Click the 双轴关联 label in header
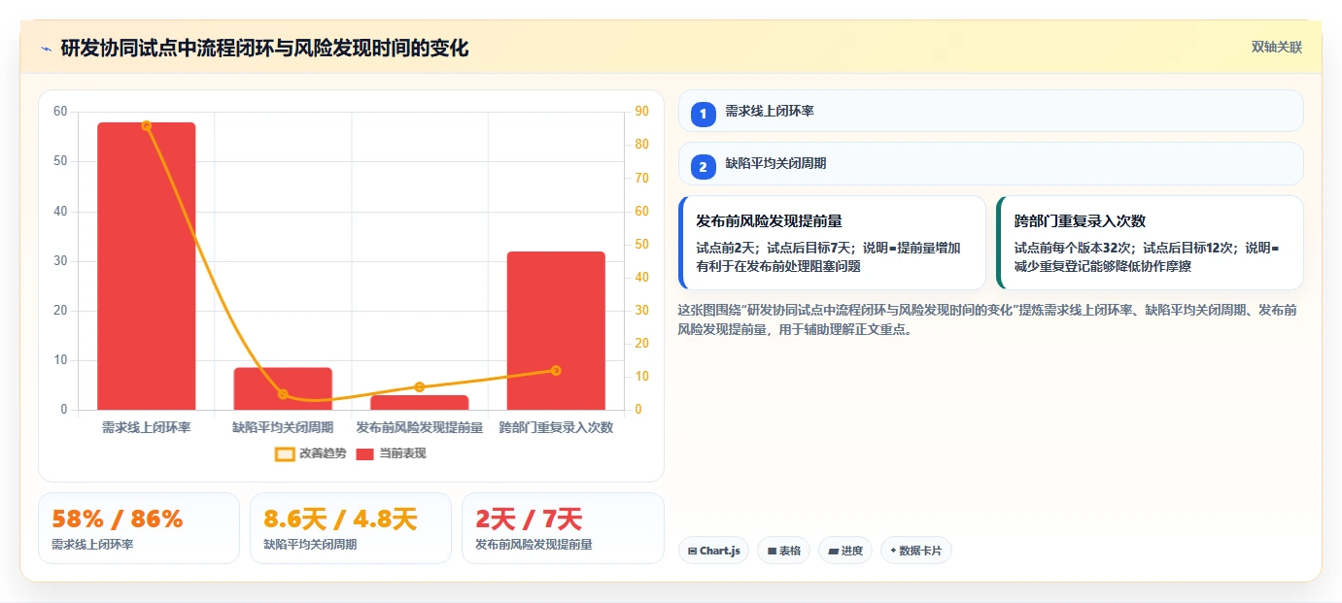The height and width of the screenshot is (603, 1342). click(1276, 47)
